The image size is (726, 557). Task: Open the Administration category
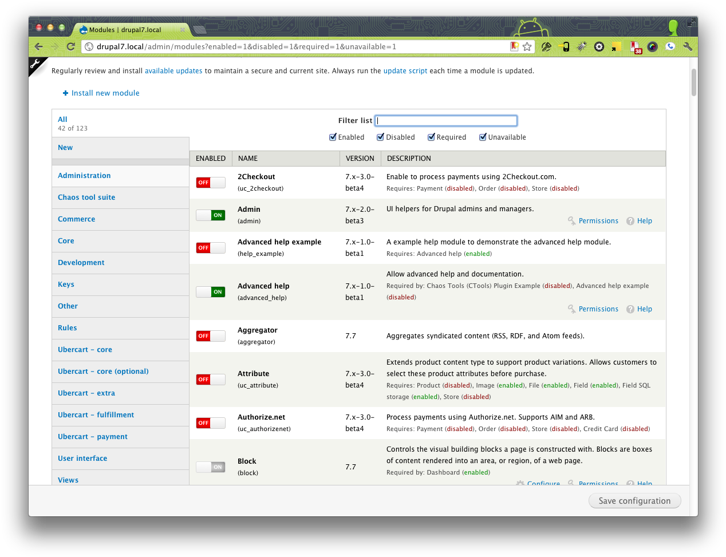pyautogui.click(x=120, y=176)
